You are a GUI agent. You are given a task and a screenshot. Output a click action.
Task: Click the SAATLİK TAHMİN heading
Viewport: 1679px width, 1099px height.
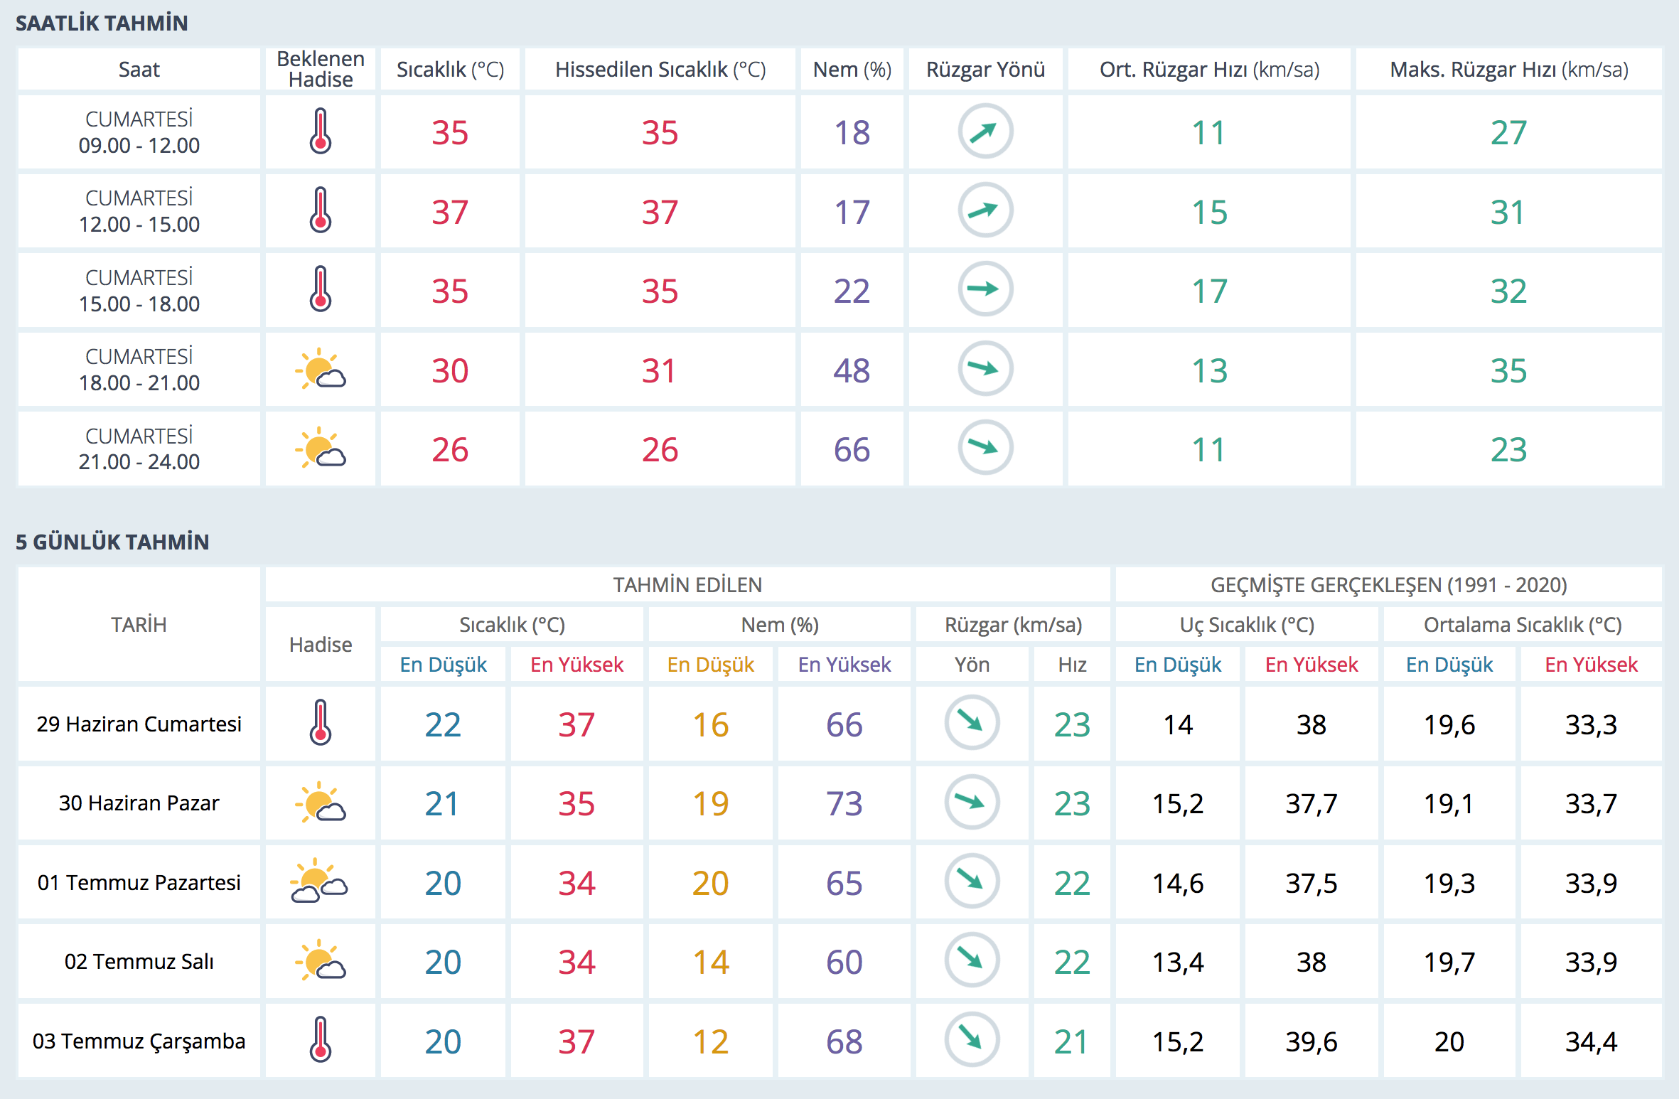click(x=102, y=23)
